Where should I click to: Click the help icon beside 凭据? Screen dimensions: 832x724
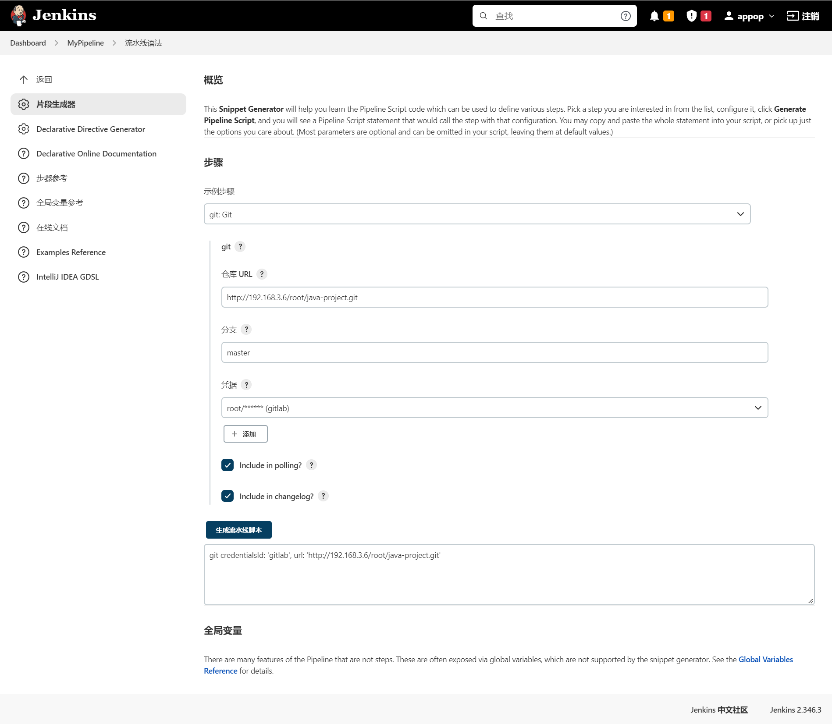click(246, 385)
